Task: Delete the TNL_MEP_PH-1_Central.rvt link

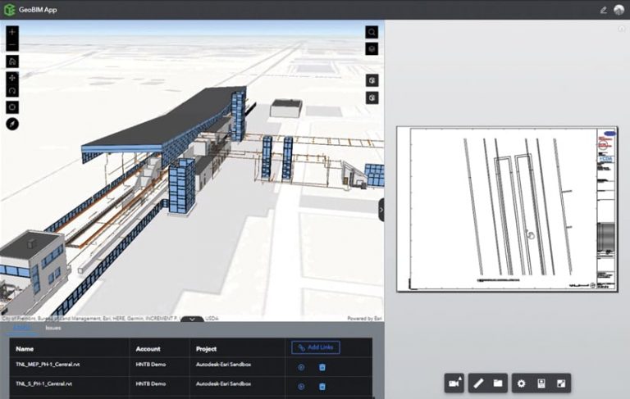Action: click(322, 367)
